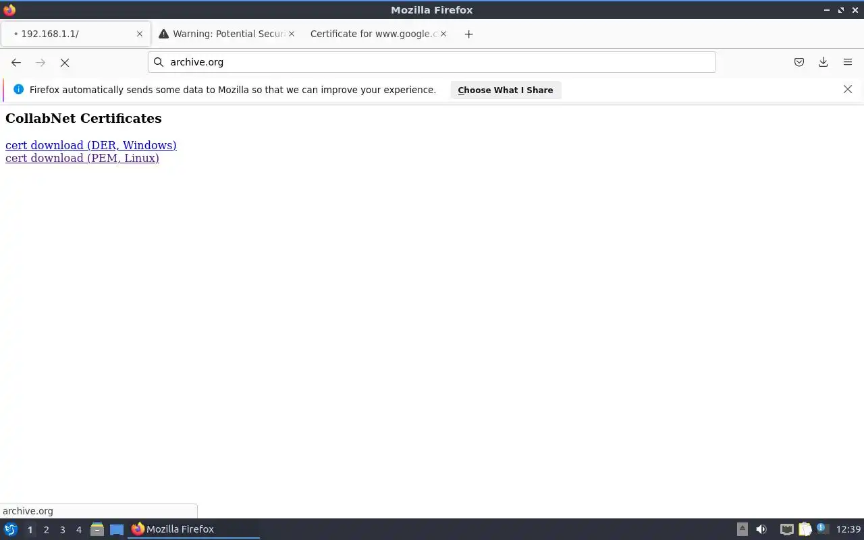Click the disabled forward navigation arrow
This screenshot has height=540, width=864.
[40, 62]
